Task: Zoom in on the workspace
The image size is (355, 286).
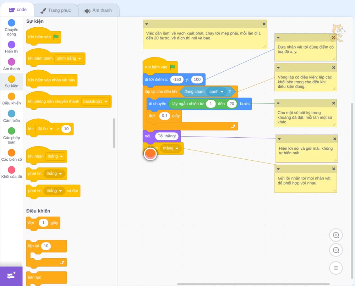Action: point(336,235)
